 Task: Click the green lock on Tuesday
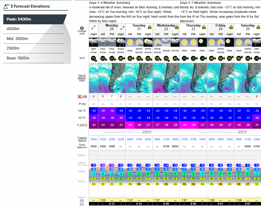click(150, 27)
